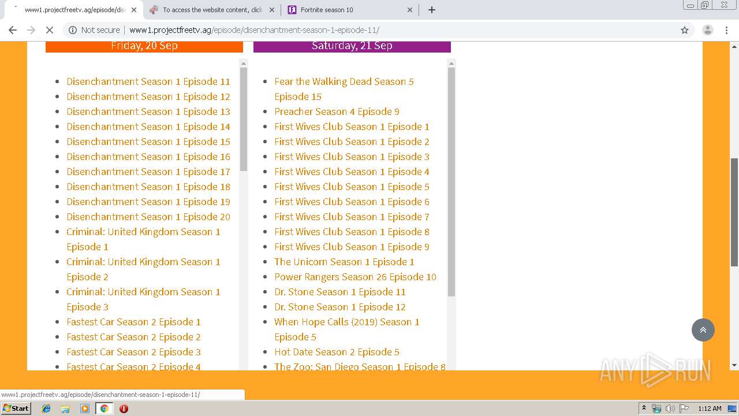Open the Chrome taskbar icon
The height and width of the screenshot is (416, 739).
pyautogui.click(x=104, y=408)
